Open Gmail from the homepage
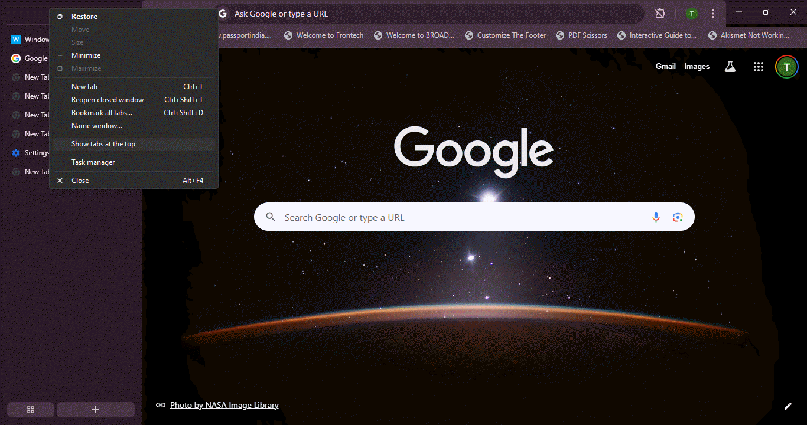 tap(665, 66)
